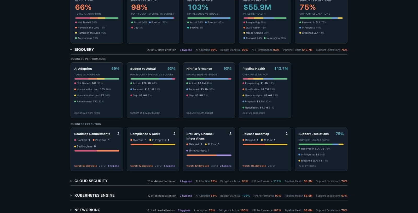Collapse the BIGQUERY section
This screenshot has height=213, width=418.
pos(71,50)
